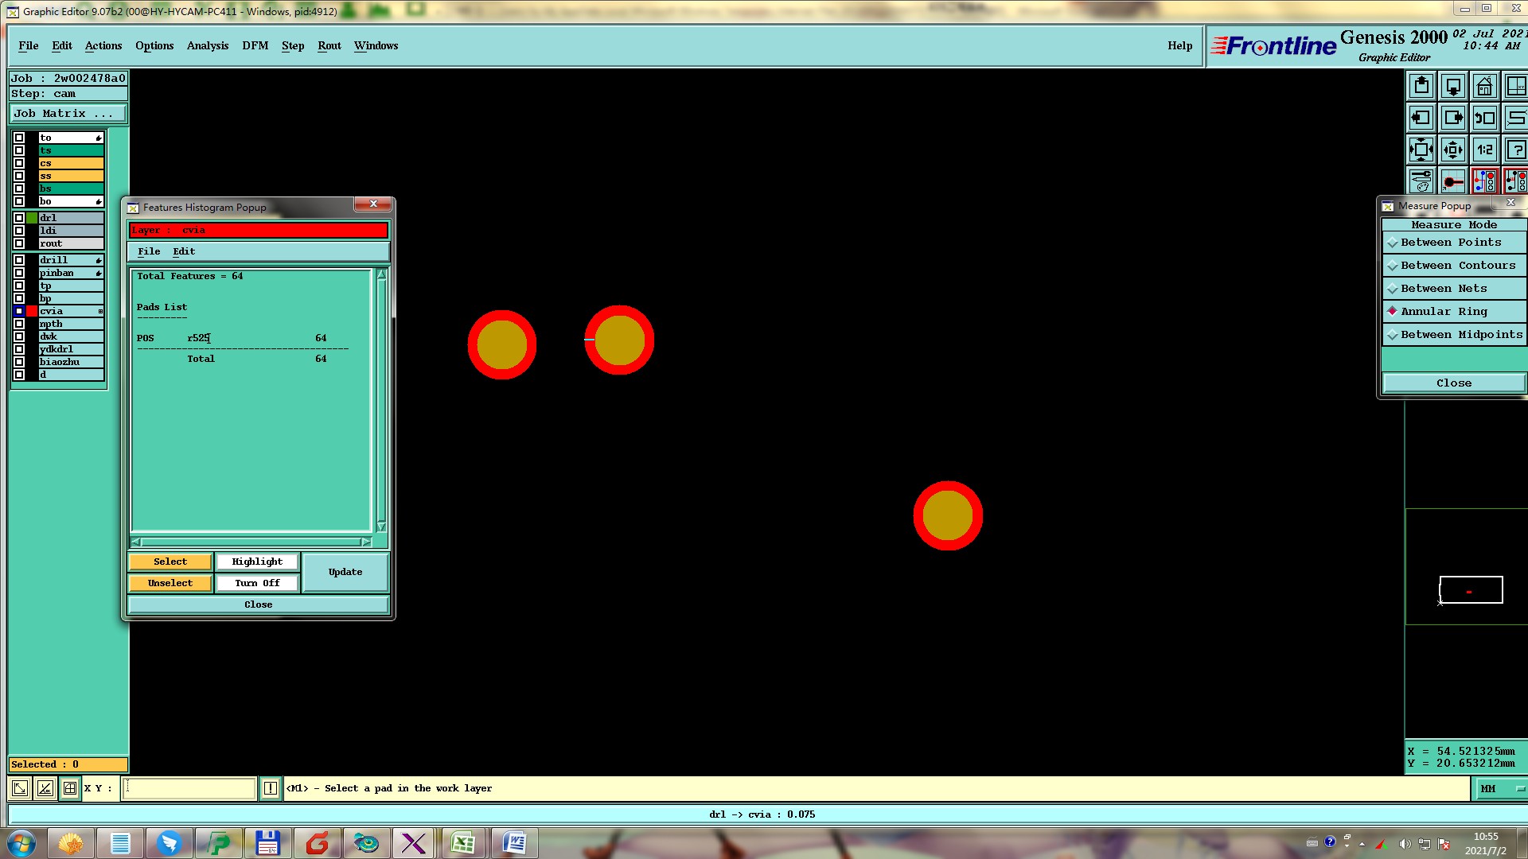The height and width of the screenshot is (859, 1528).
Task: Click the pan-left arrow icon
Action: pyautogui.click(x=1421, y=118)
